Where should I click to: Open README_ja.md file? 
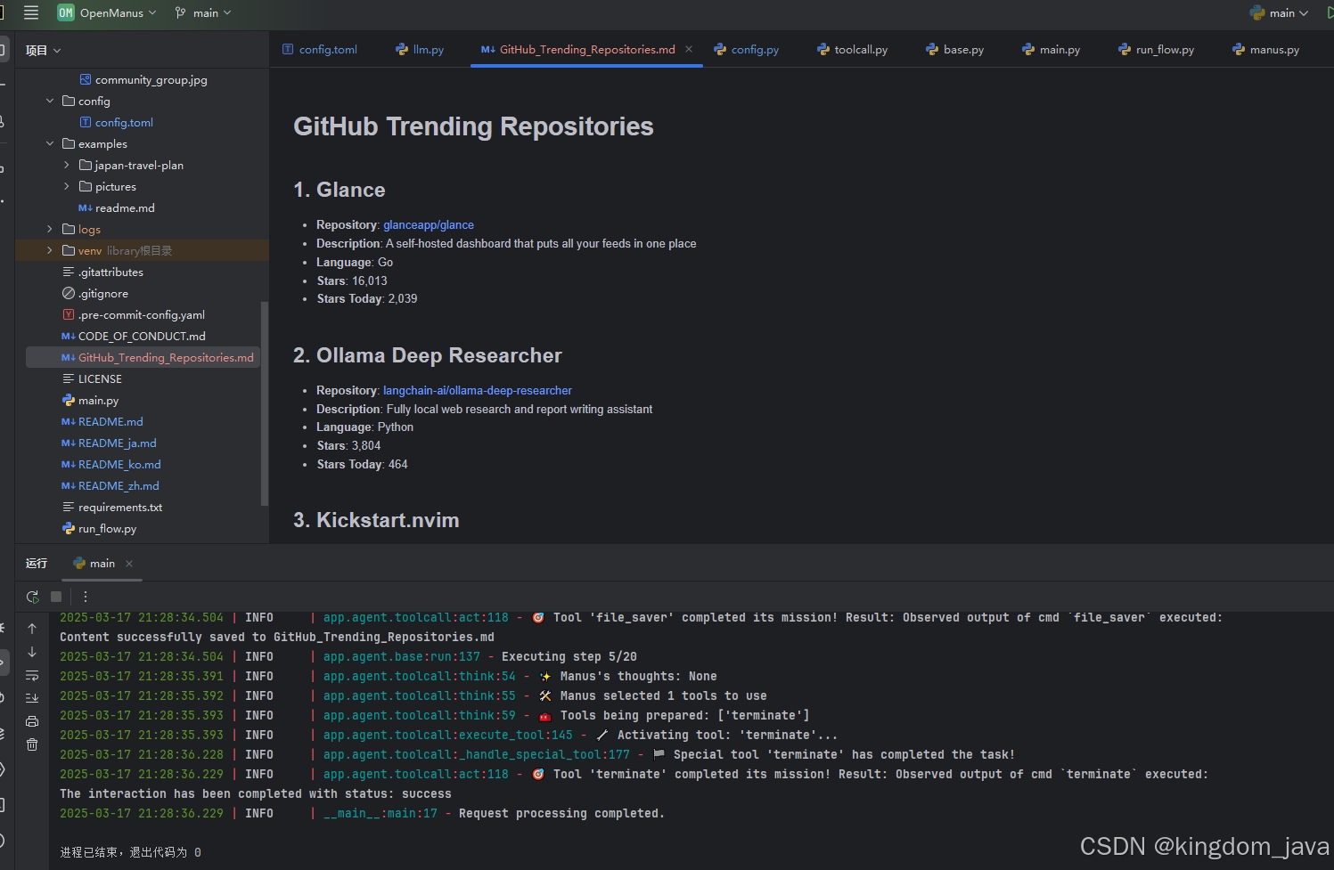109,443
